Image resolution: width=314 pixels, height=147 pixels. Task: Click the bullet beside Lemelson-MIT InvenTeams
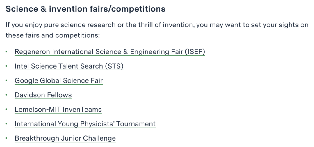pos(6,109)
